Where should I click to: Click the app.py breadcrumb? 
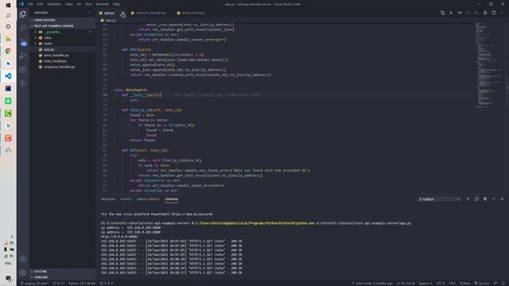[x=109, y=21]
